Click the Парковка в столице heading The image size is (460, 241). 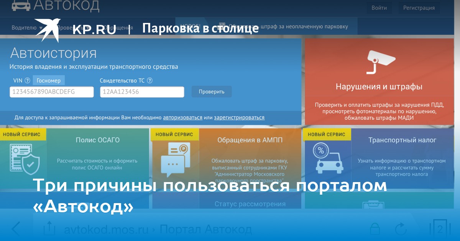tap(200, 28)
